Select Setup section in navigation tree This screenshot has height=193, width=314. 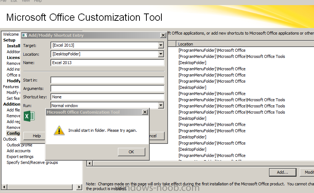coord(9,40)
